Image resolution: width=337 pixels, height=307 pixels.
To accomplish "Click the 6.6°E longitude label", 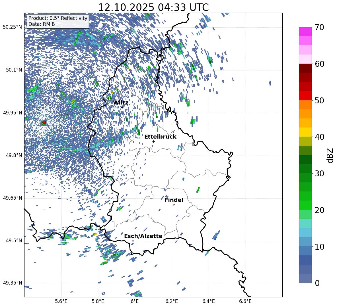I will click(x=245, y=301).
